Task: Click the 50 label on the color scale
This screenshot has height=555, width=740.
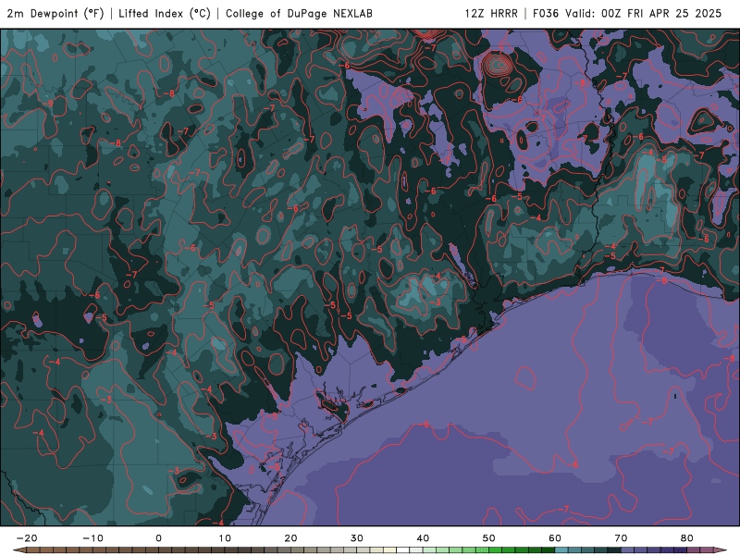Action: (x=489, y=538)
